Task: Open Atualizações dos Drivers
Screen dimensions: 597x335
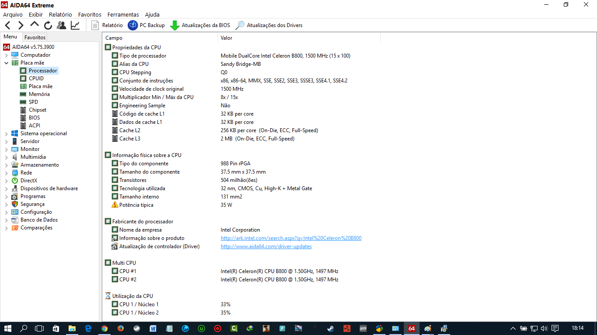Action: [x=269, y=25]
